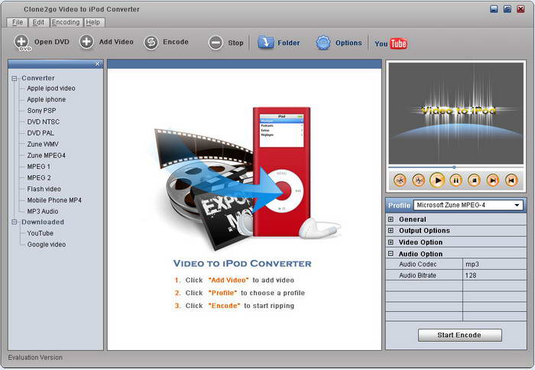Select Zune WMV profile

pos(43,144)
